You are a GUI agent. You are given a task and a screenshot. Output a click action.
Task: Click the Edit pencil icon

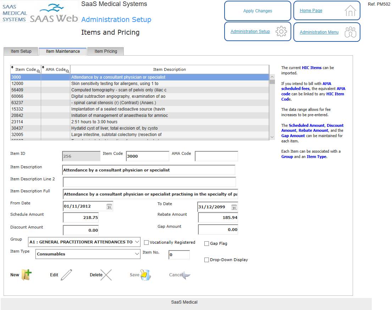[x=66, y=275]
